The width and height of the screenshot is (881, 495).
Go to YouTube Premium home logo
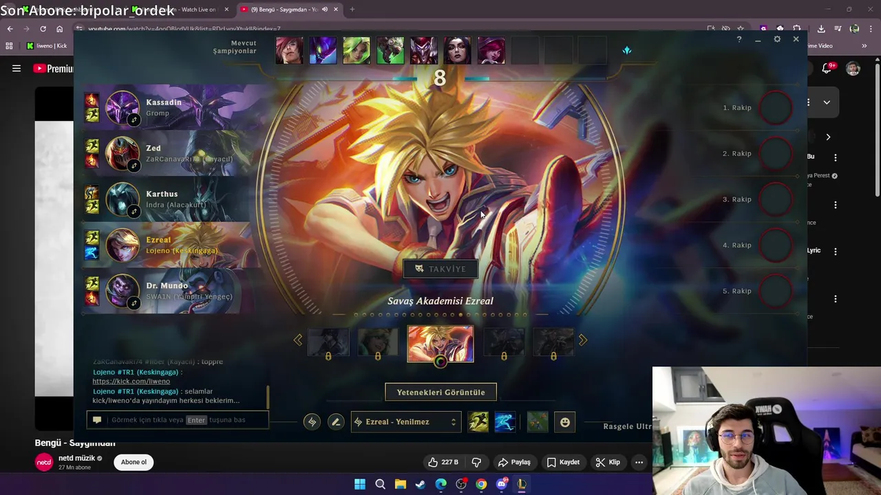(x=54, y=68)
